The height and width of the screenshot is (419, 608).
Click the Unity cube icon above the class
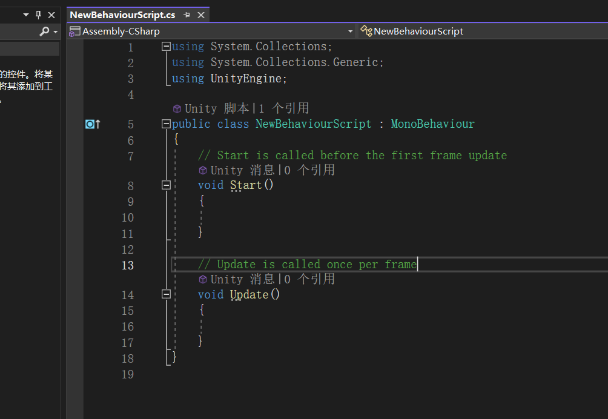pos(177,109)
